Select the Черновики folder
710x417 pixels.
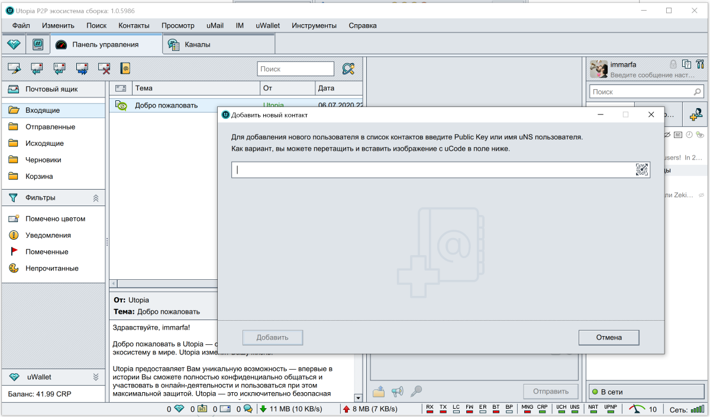coord(53,160)
